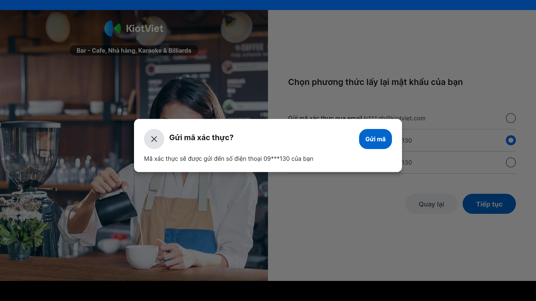Go back with Quay lại button
This screenshot has height=301, width=536.
click(x=431, y=204)
